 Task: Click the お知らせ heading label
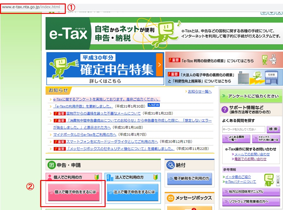coord(58,90)
